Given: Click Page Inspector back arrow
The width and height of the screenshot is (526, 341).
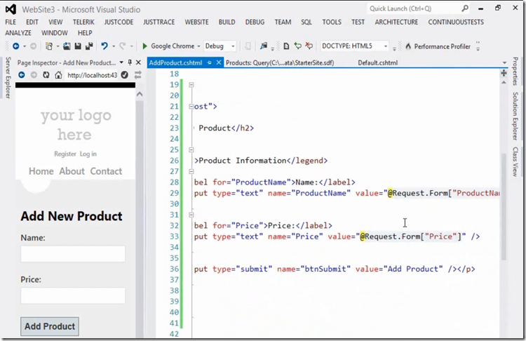Looking at the screenshot, I should (x=22, y=75).
